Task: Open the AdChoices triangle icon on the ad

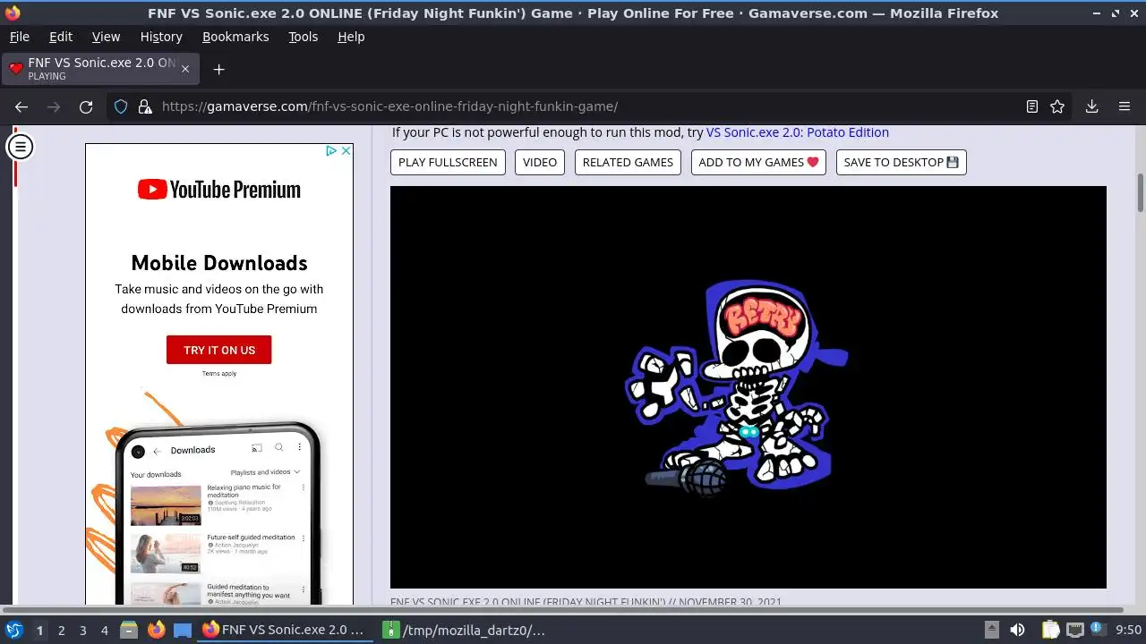Action: pyautogui.click(x=331, y=151)
